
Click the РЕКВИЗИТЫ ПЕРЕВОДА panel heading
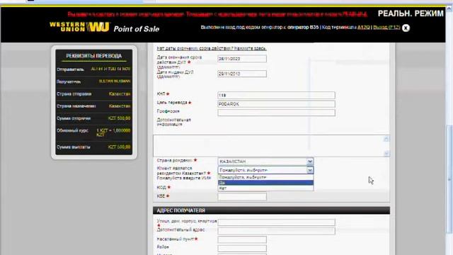[94, 56]
